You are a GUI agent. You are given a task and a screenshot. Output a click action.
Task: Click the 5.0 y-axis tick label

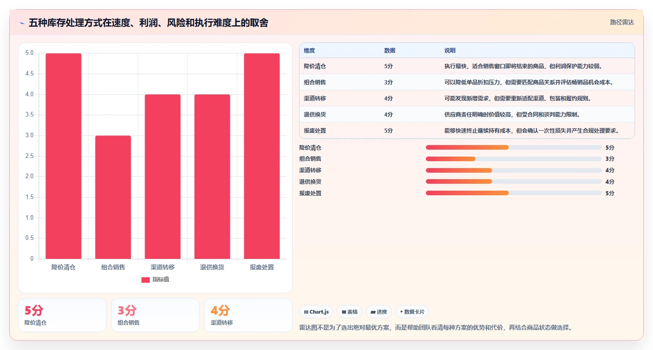[x=29, y=53]
